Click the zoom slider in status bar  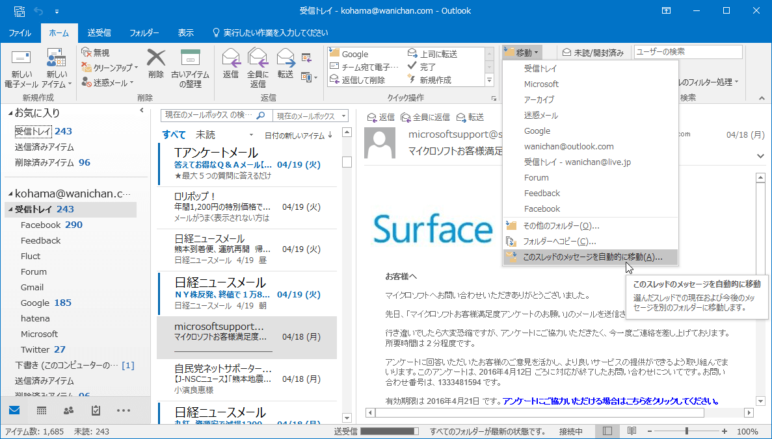pos(686,431)
